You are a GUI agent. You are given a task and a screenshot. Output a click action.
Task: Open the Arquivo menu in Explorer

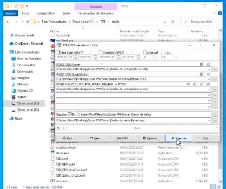click(11, 13)
